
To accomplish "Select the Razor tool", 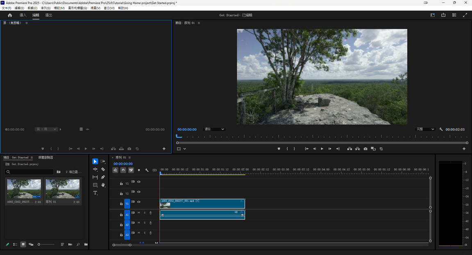I will click(x=103, y=169).
